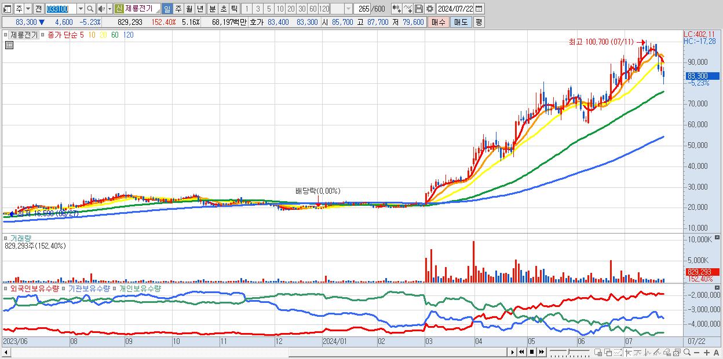
Task: Select the 60 interval button
Action: pyautogui.click(x=313, y=9)
